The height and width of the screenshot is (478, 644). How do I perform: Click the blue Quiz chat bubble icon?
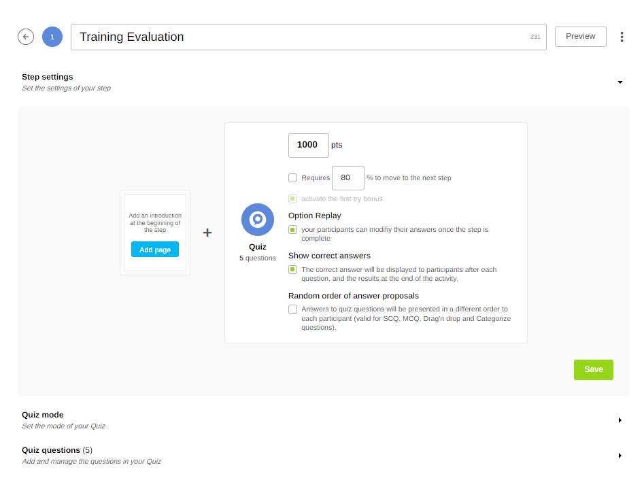[x=258, y=220]
